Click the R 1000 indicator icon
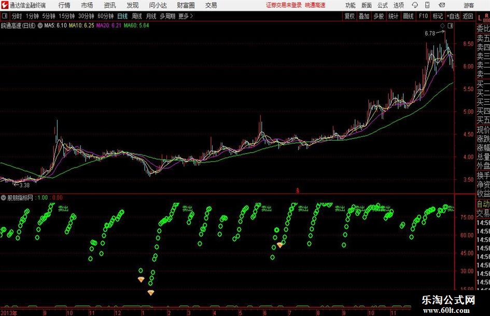This screenshot has width=490, height=316. coord(486,18)
